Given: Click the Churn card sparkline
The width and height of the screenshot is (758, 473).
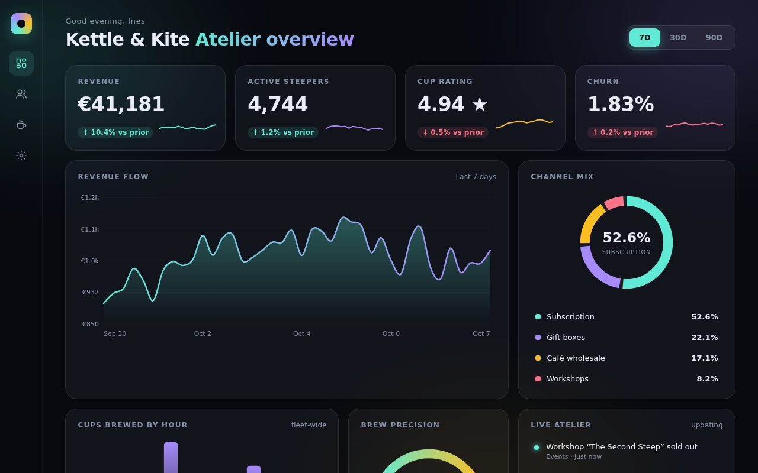Looking at the screenshot, I should pos(695,124).
